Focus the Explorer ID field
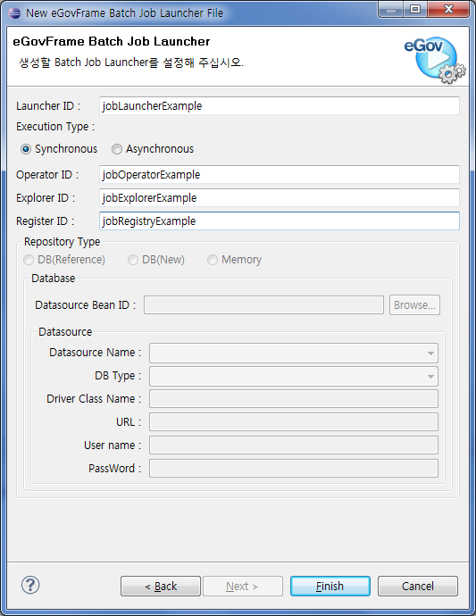The width and height of the screenshot is (476, 616). pos(280,197)
